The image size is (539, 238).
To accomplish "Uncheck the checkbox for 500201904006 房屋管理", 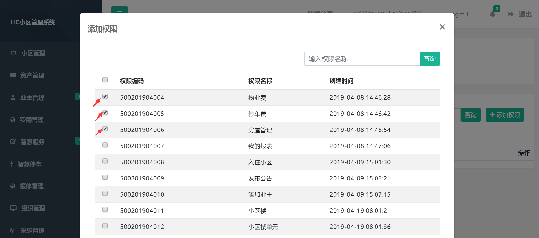I will tap(105, 129).
